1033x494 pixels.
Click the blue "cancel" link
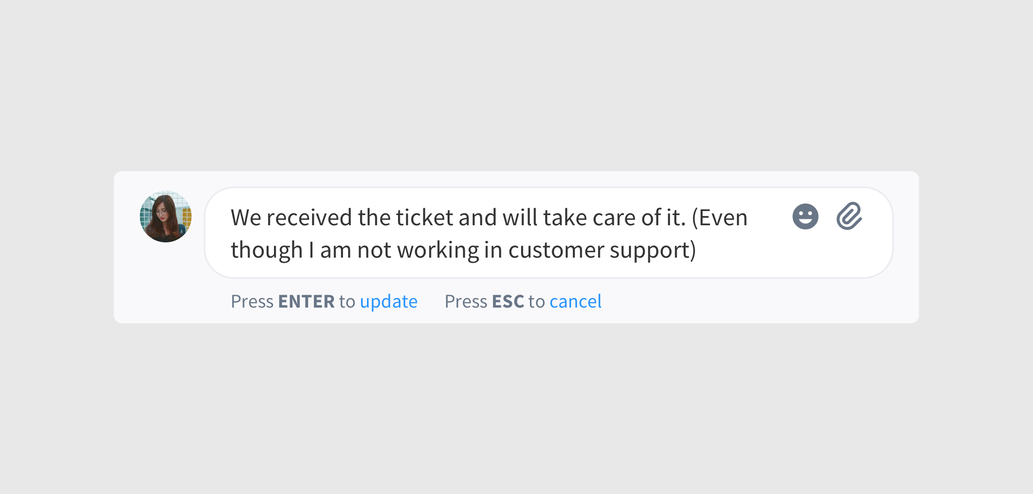click(x=575, y=302)
